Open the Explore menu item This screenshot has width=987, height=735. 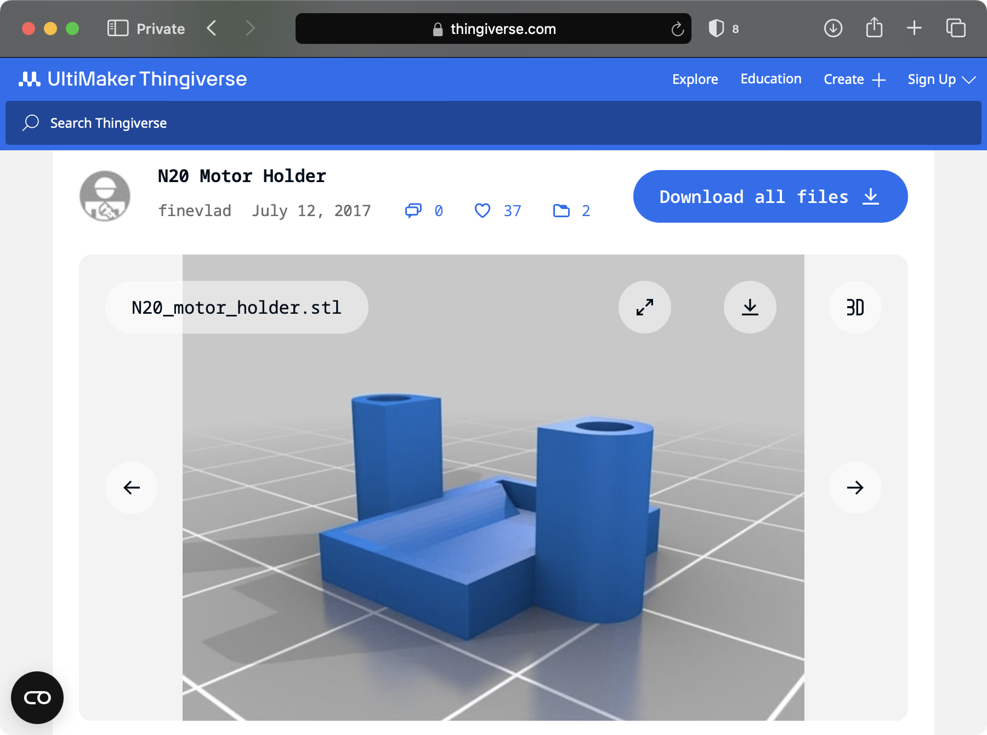pos(695,80)
